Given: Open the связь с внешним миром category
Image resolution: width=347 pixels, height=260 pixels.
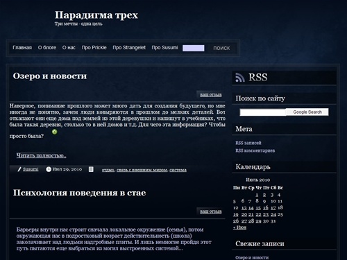Looking at the screenshot, I should point(142,170).
